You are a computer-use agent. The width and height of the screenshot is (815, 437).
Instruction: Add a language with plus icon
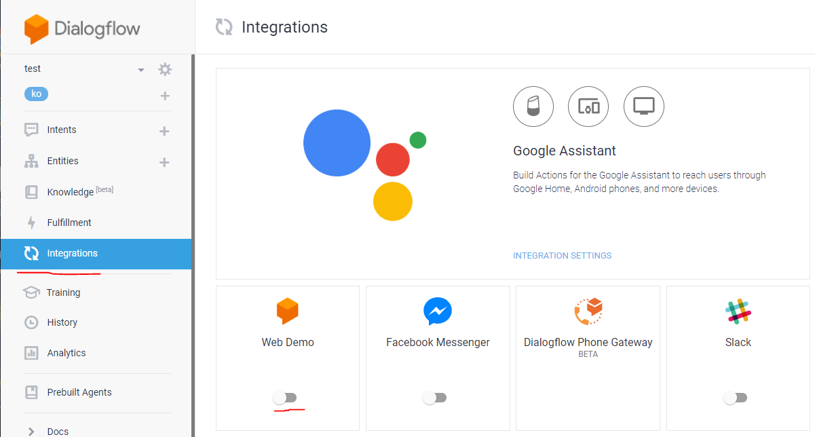(x=165, y=96)
